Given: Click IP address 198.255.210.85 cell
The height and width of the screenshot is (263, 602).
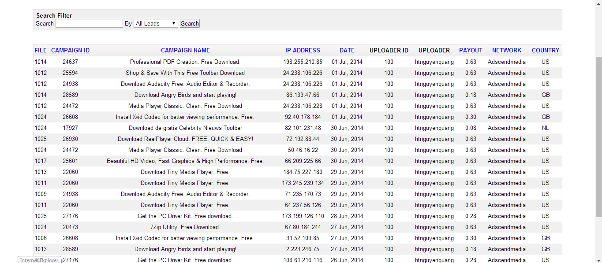Looking at the screenshot, I should coord(303,62).
